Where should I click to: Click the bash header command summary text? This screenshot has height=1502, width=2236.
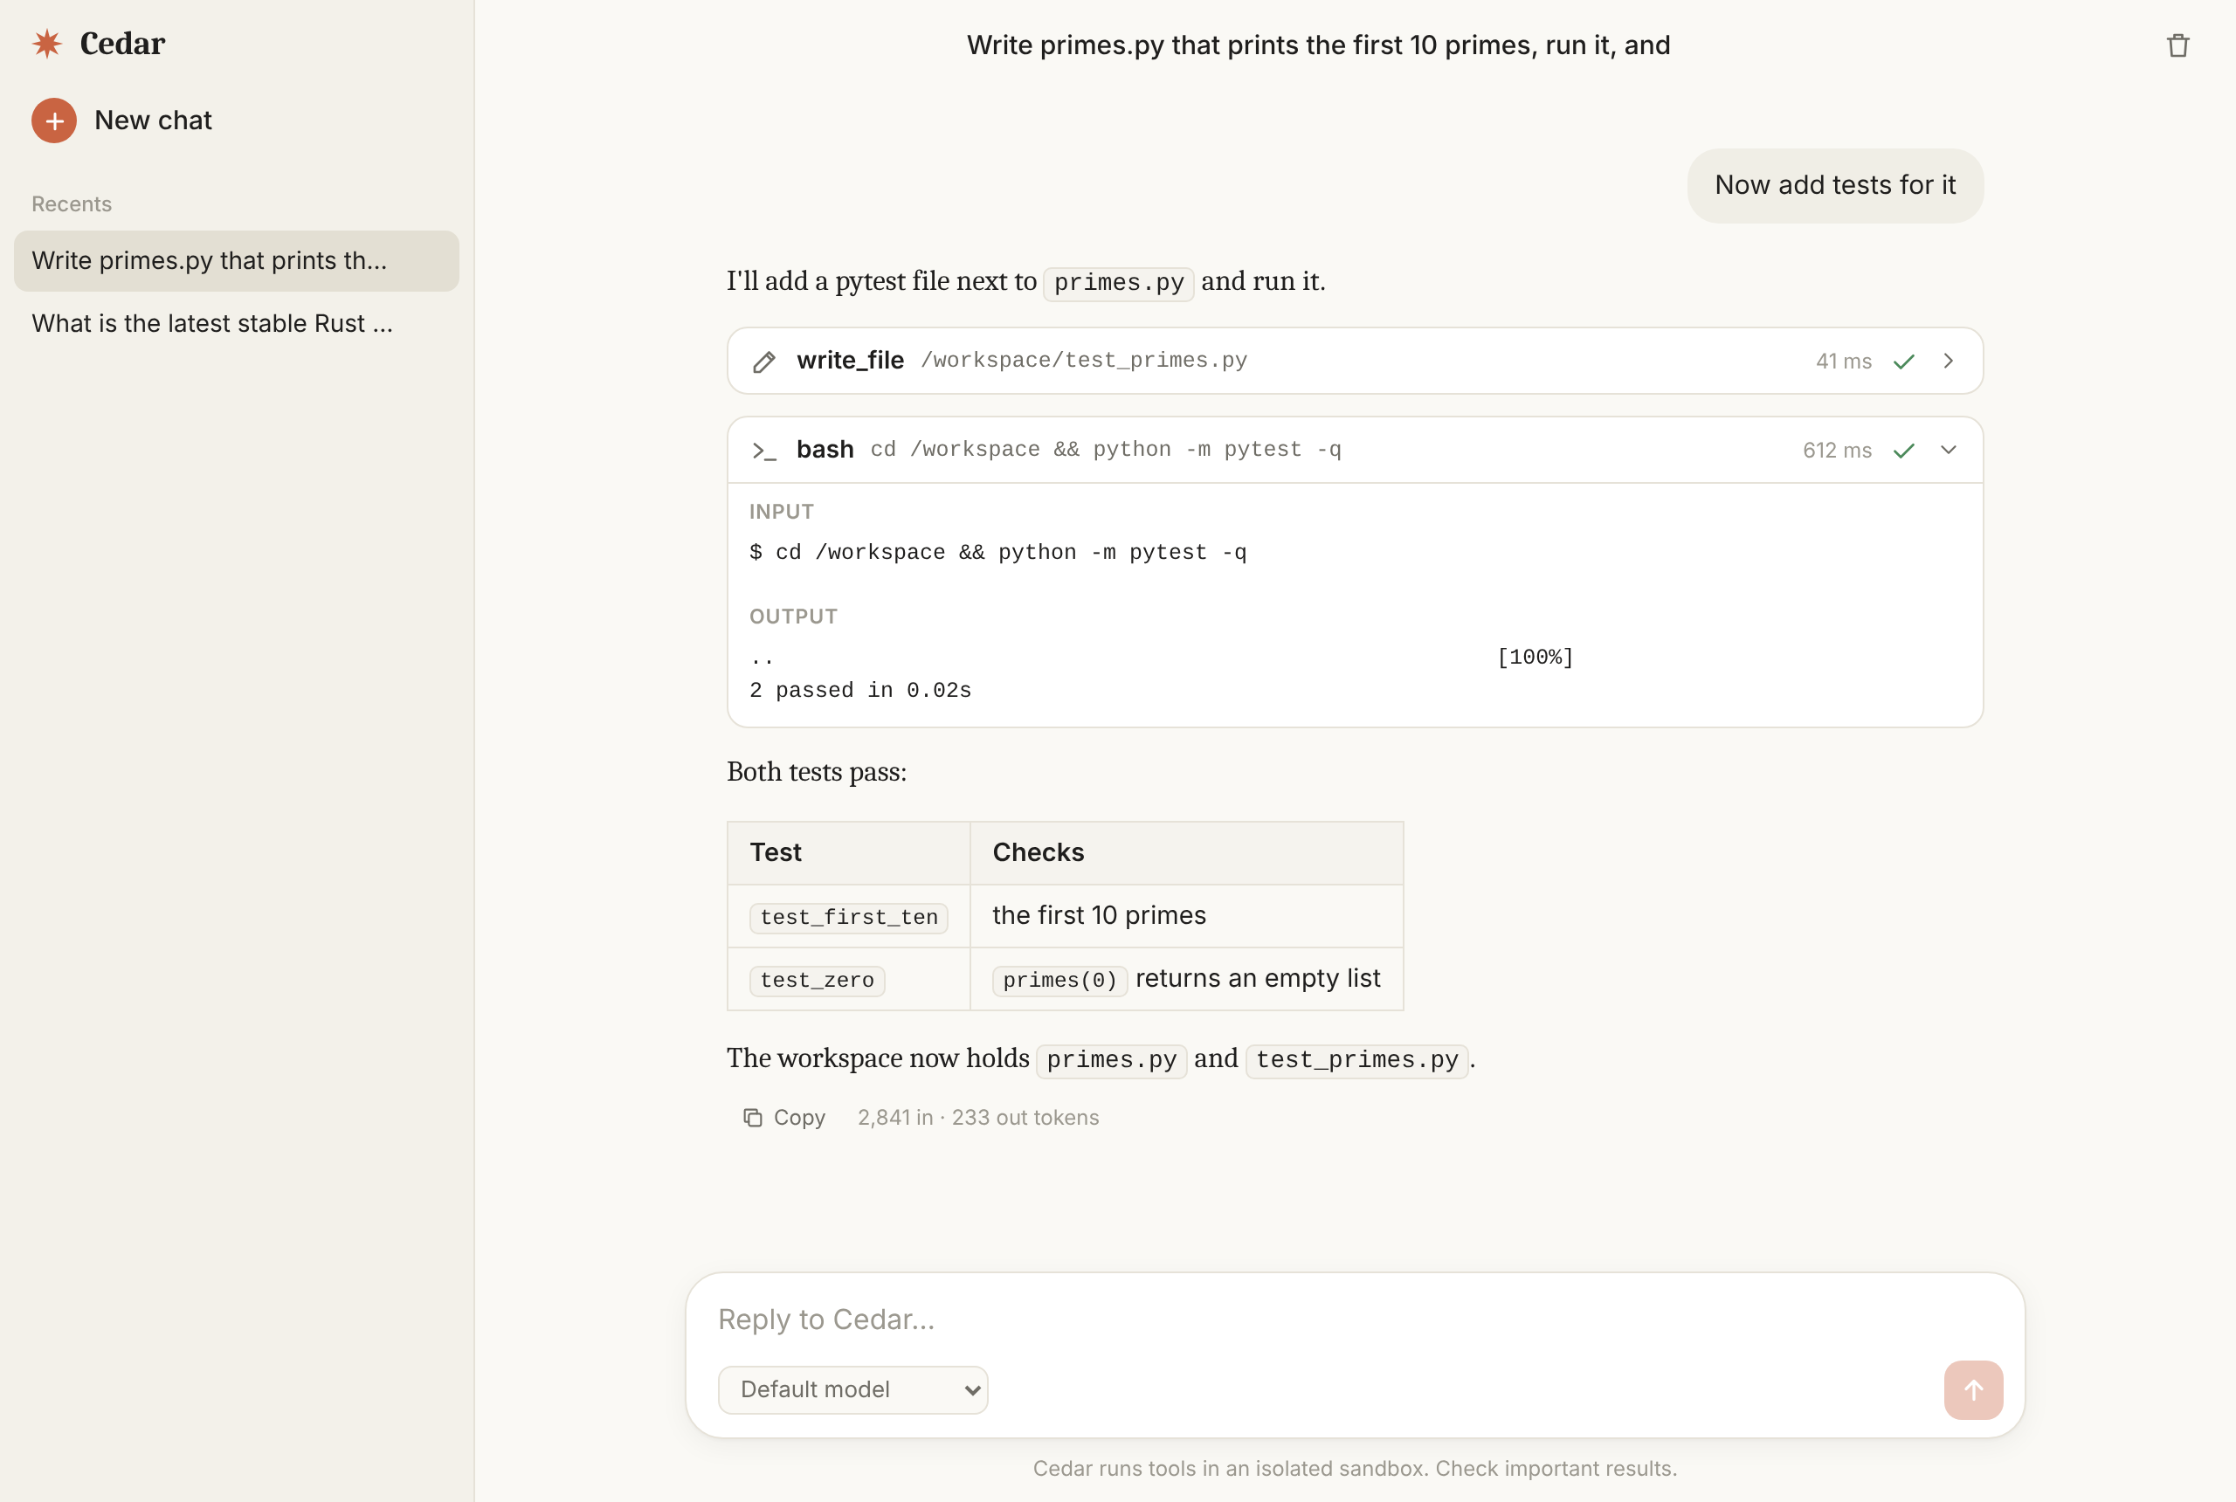(1106, 451)
